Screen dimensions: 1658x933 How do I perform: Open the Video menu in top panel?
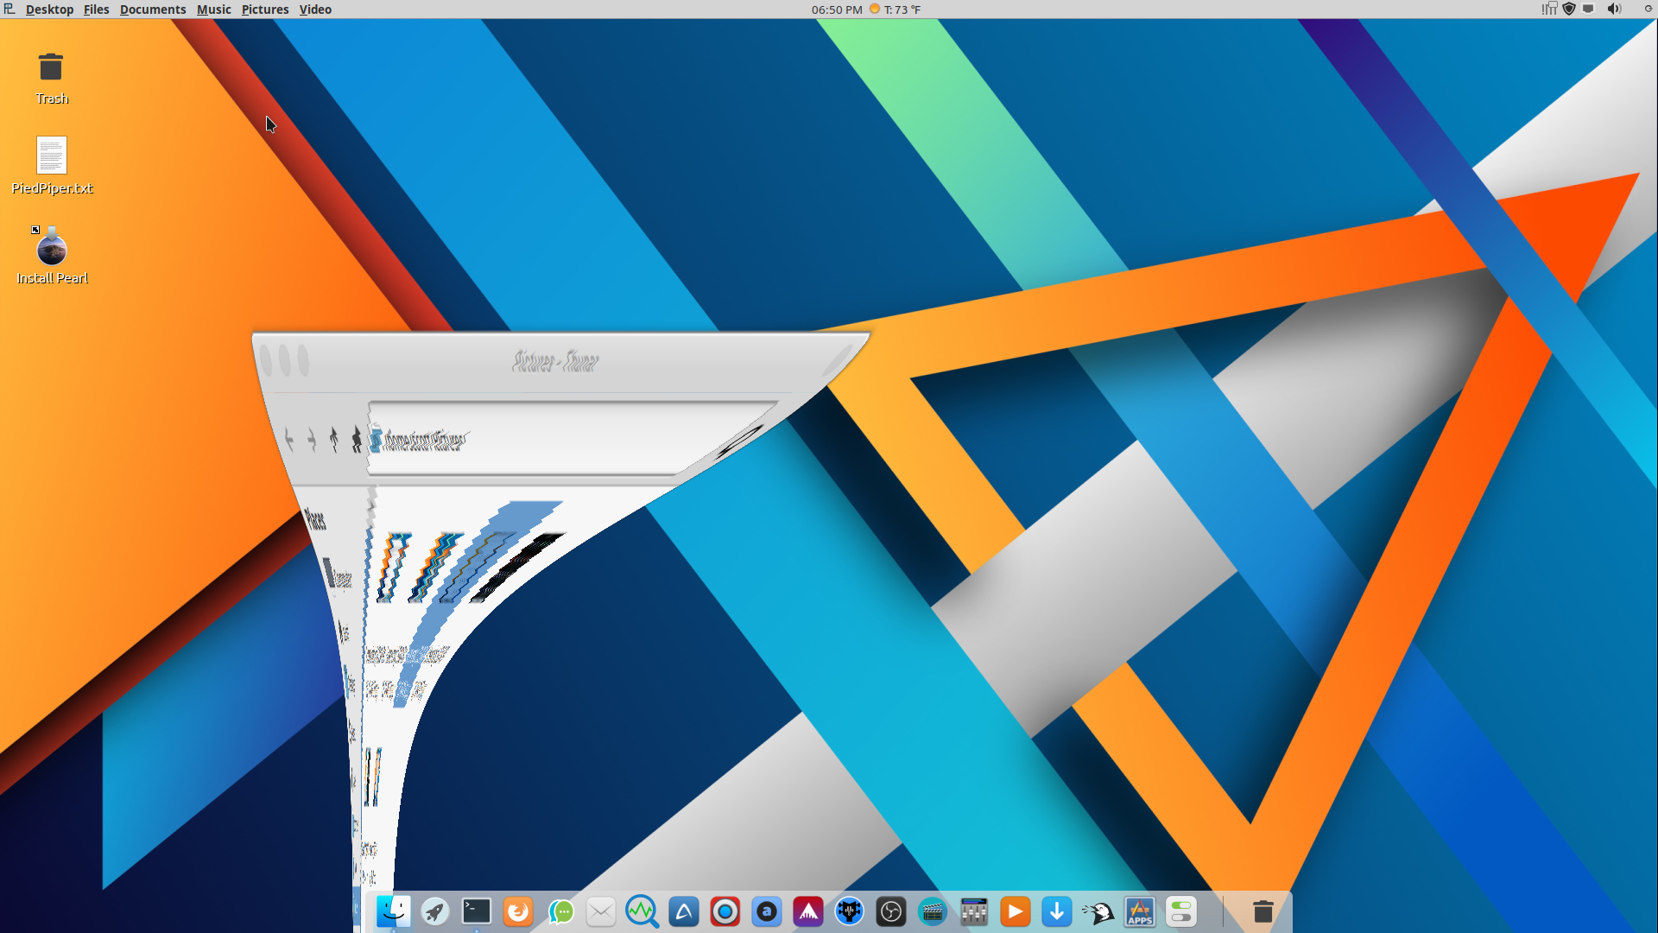[x=315, y=10]
